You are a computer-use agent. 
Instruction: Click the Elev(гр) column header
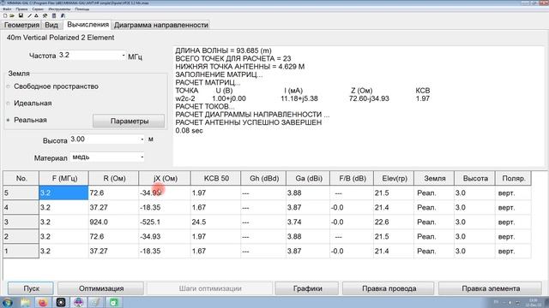pos(394,179)
